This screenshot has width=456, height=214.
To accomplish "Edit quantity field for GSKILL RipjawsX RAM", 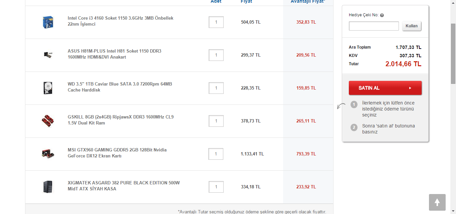I will [216, 121].
